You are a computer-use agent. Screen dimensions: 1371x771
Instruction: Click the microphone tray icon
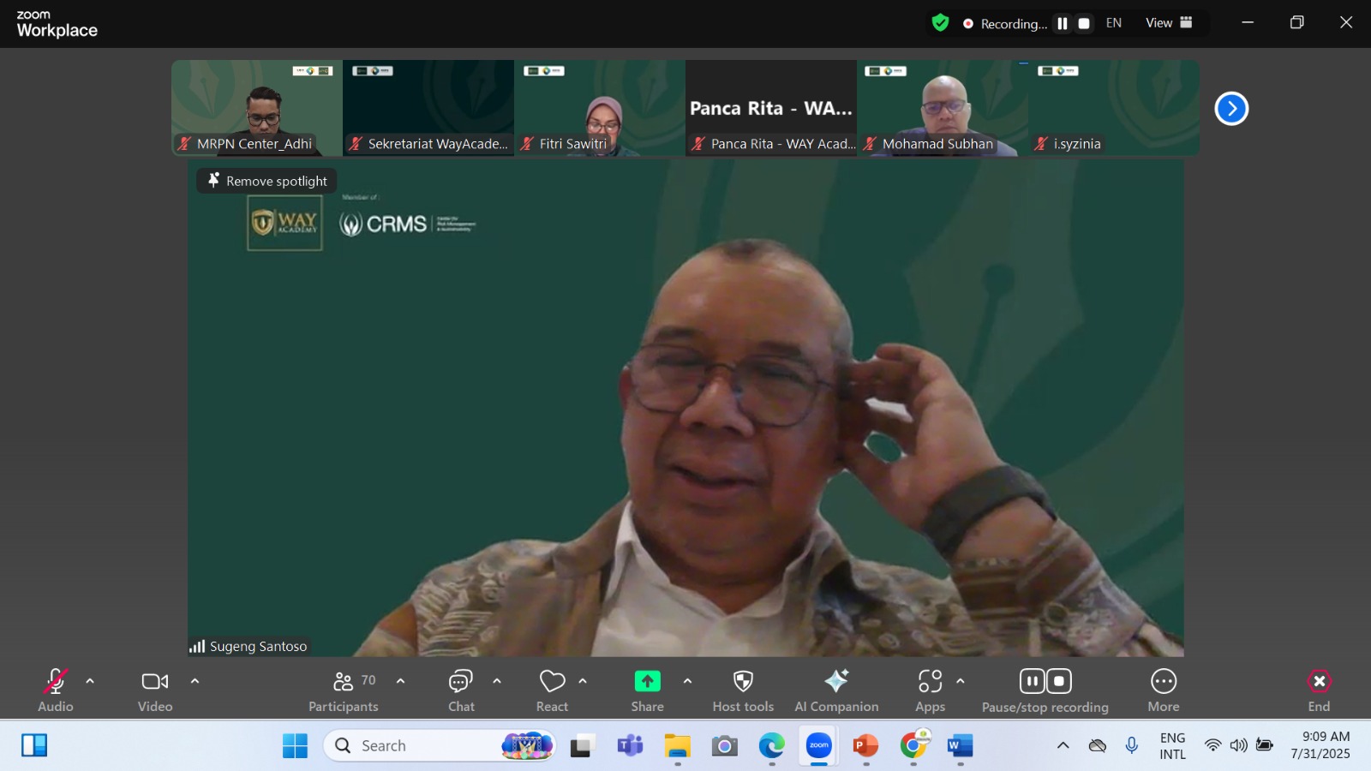1132,745
